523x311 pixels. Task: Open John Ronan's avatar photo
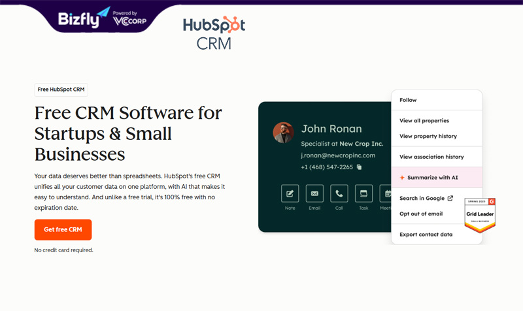pyautogui.click(x=283, y=133)
